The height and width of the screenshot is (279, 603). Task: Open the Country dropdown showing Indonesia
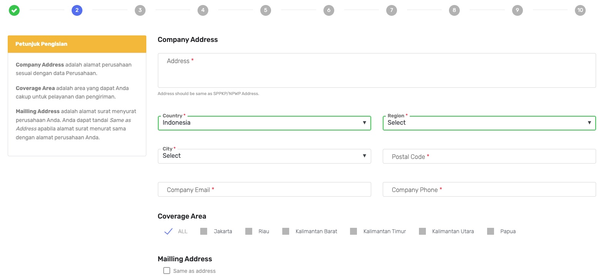[x=264, y=123]
